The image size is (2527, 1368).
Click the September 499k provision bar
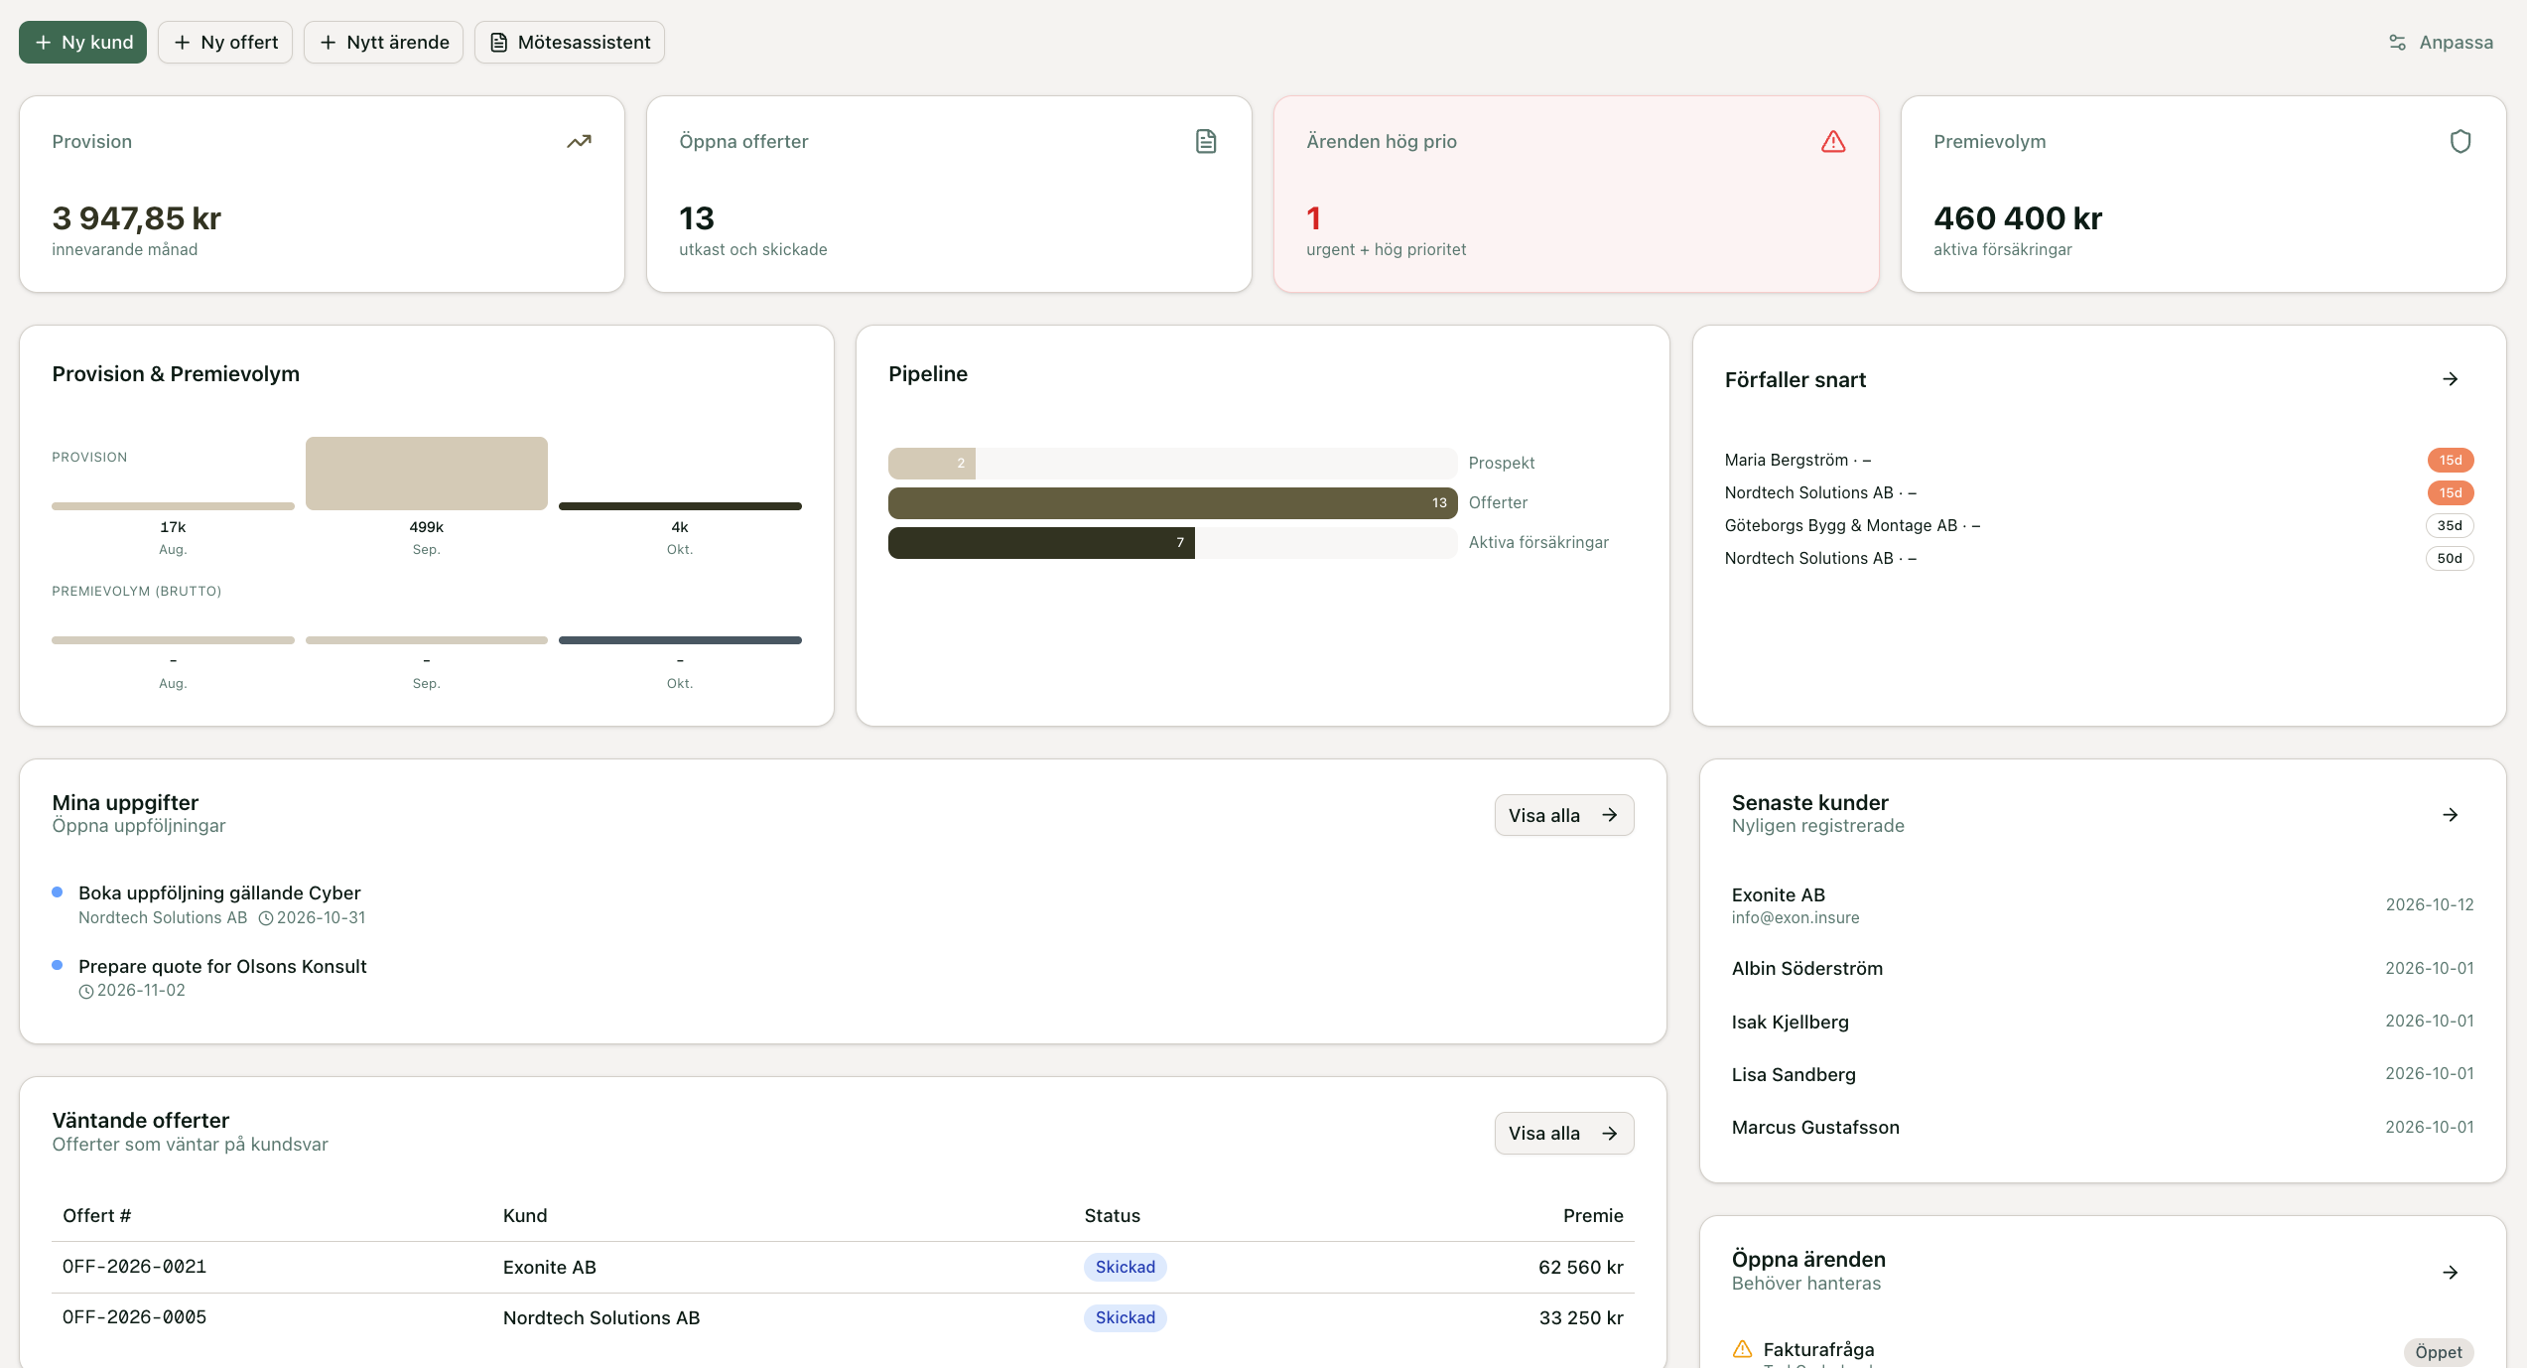pyautogui.click(x=427, y=474)
